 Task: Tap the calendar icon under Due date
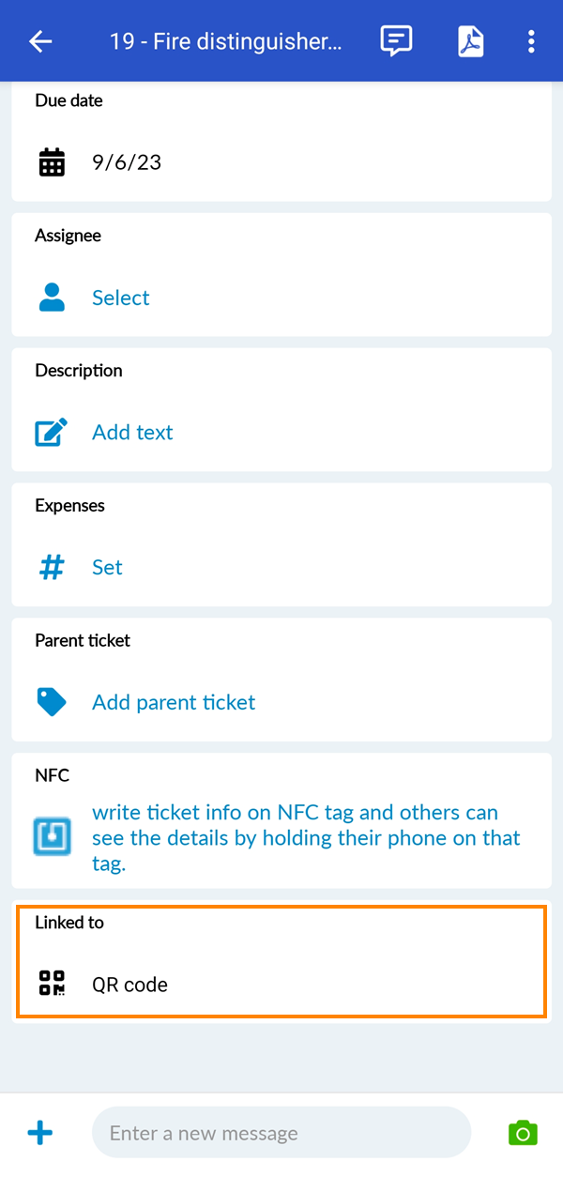[52, 160]
